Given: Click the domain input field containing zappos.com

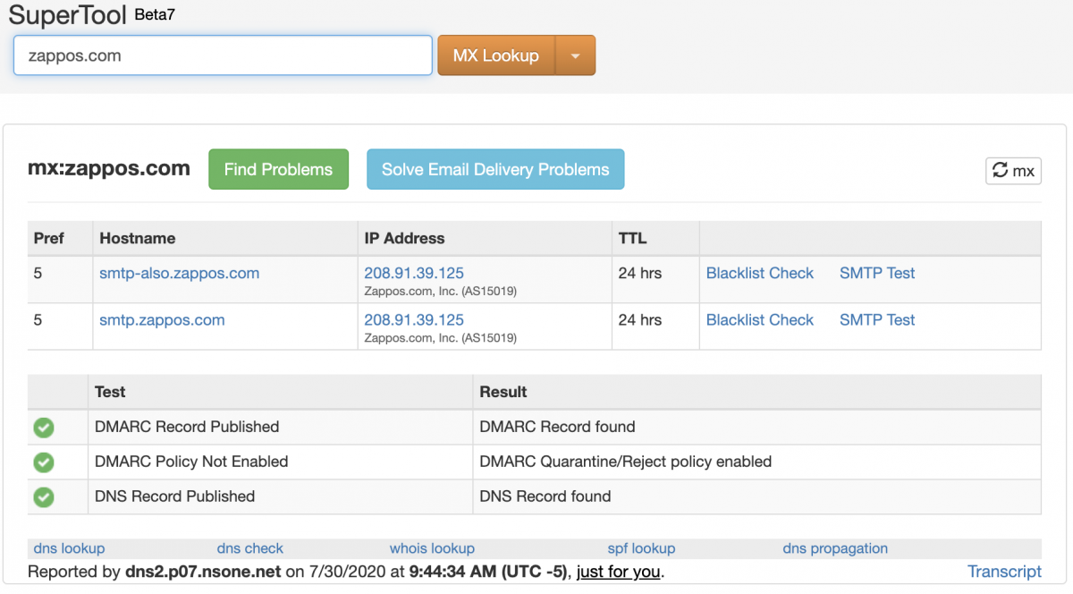Looking at the screenshot, I should [x=223, y=55].
